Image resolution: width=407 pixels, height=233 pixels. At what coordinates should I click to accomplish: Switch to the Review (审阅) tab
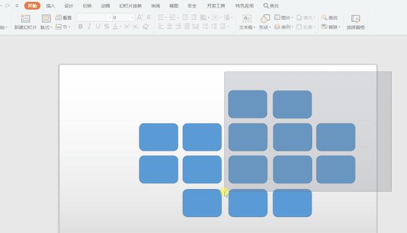pyautogui.click(x=155, y=6)
